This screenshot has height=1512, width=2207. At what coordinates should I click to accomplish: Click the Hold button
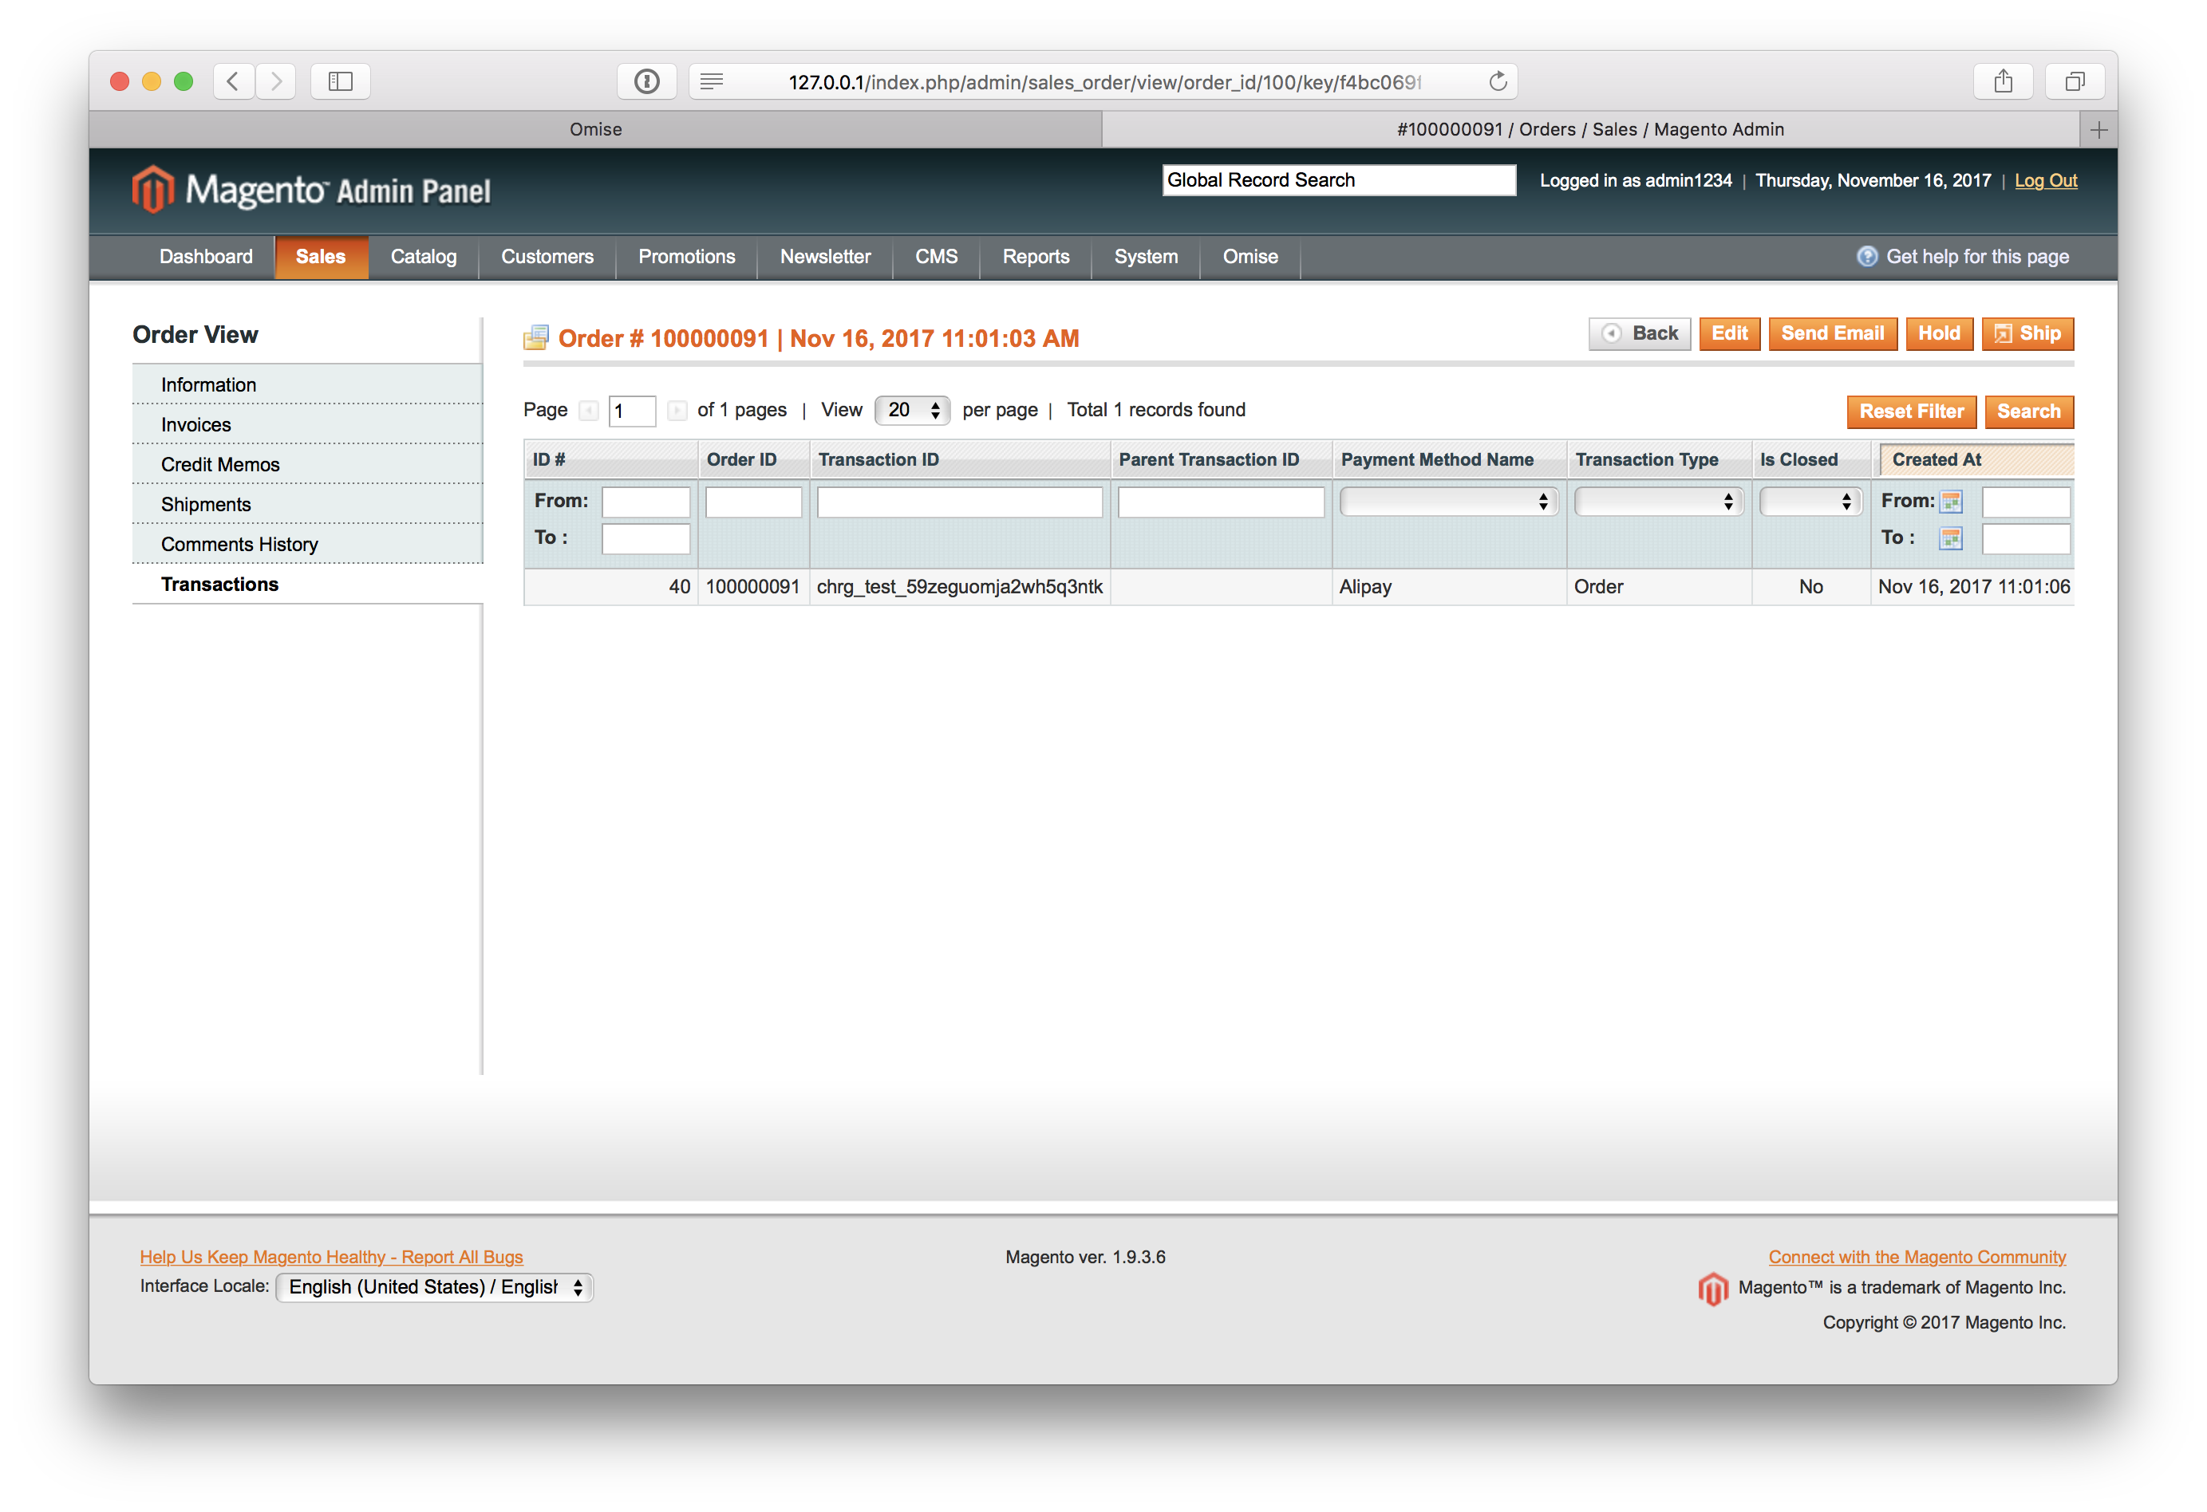click(1939, 333)
